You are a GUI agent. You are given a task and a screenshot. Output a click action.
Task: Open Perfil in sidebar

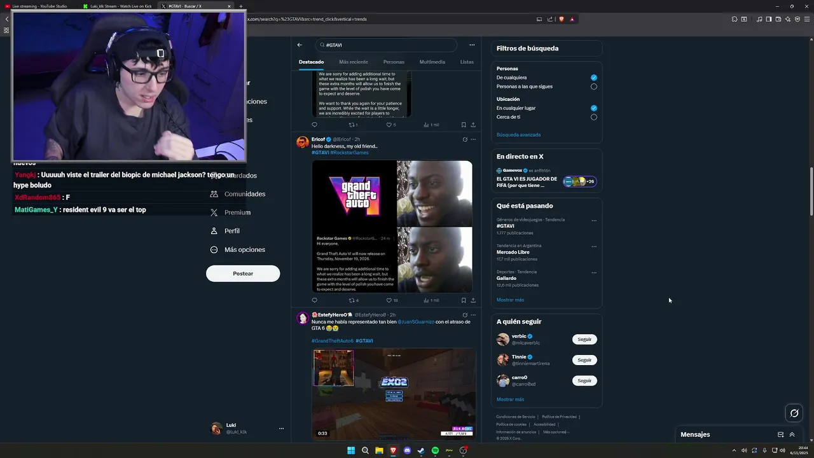[x=225, y=231]
